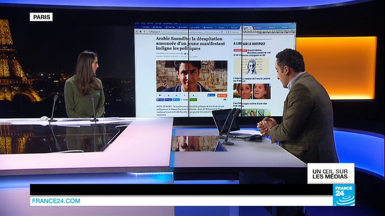Click the print icon below Partager button
Screen dimensions: 385x216
(x=224, y=100)
